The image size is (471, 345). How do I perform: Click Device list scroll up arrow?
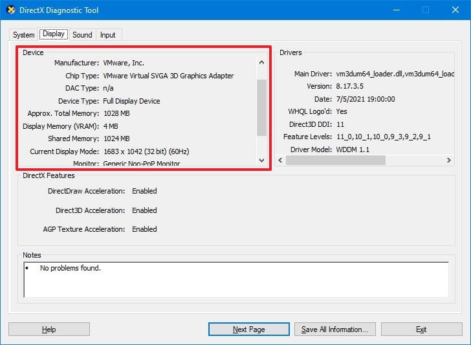pyautogui.click(x=261, y=63)
